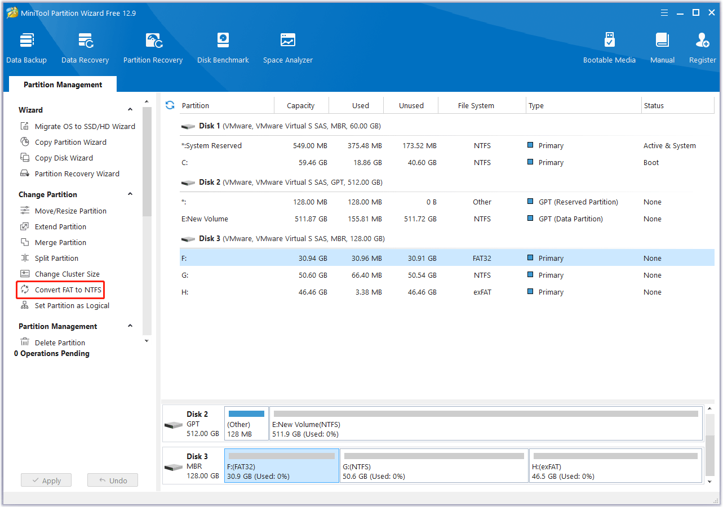723x507 pixels.
Task: Start the Copy Disk Wizard
Action: tap(56, 158)
